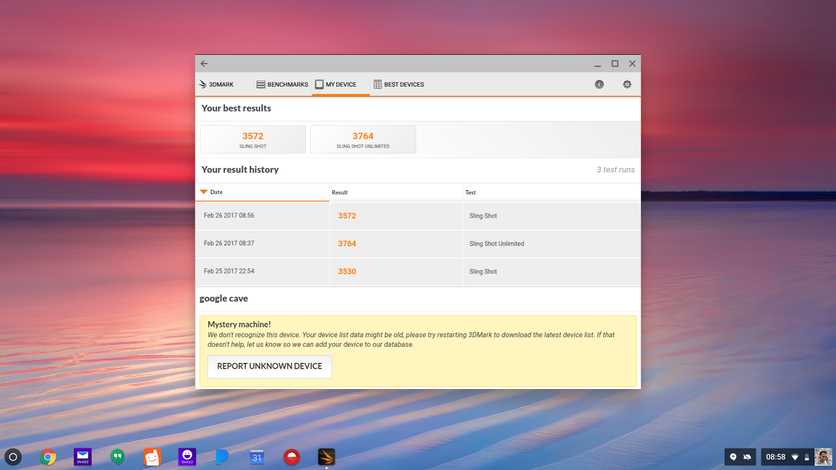The height and width of the screenshot is (470, 836).
Task: Open score 3530 in the result history
Action: click(x=347, y=272)
